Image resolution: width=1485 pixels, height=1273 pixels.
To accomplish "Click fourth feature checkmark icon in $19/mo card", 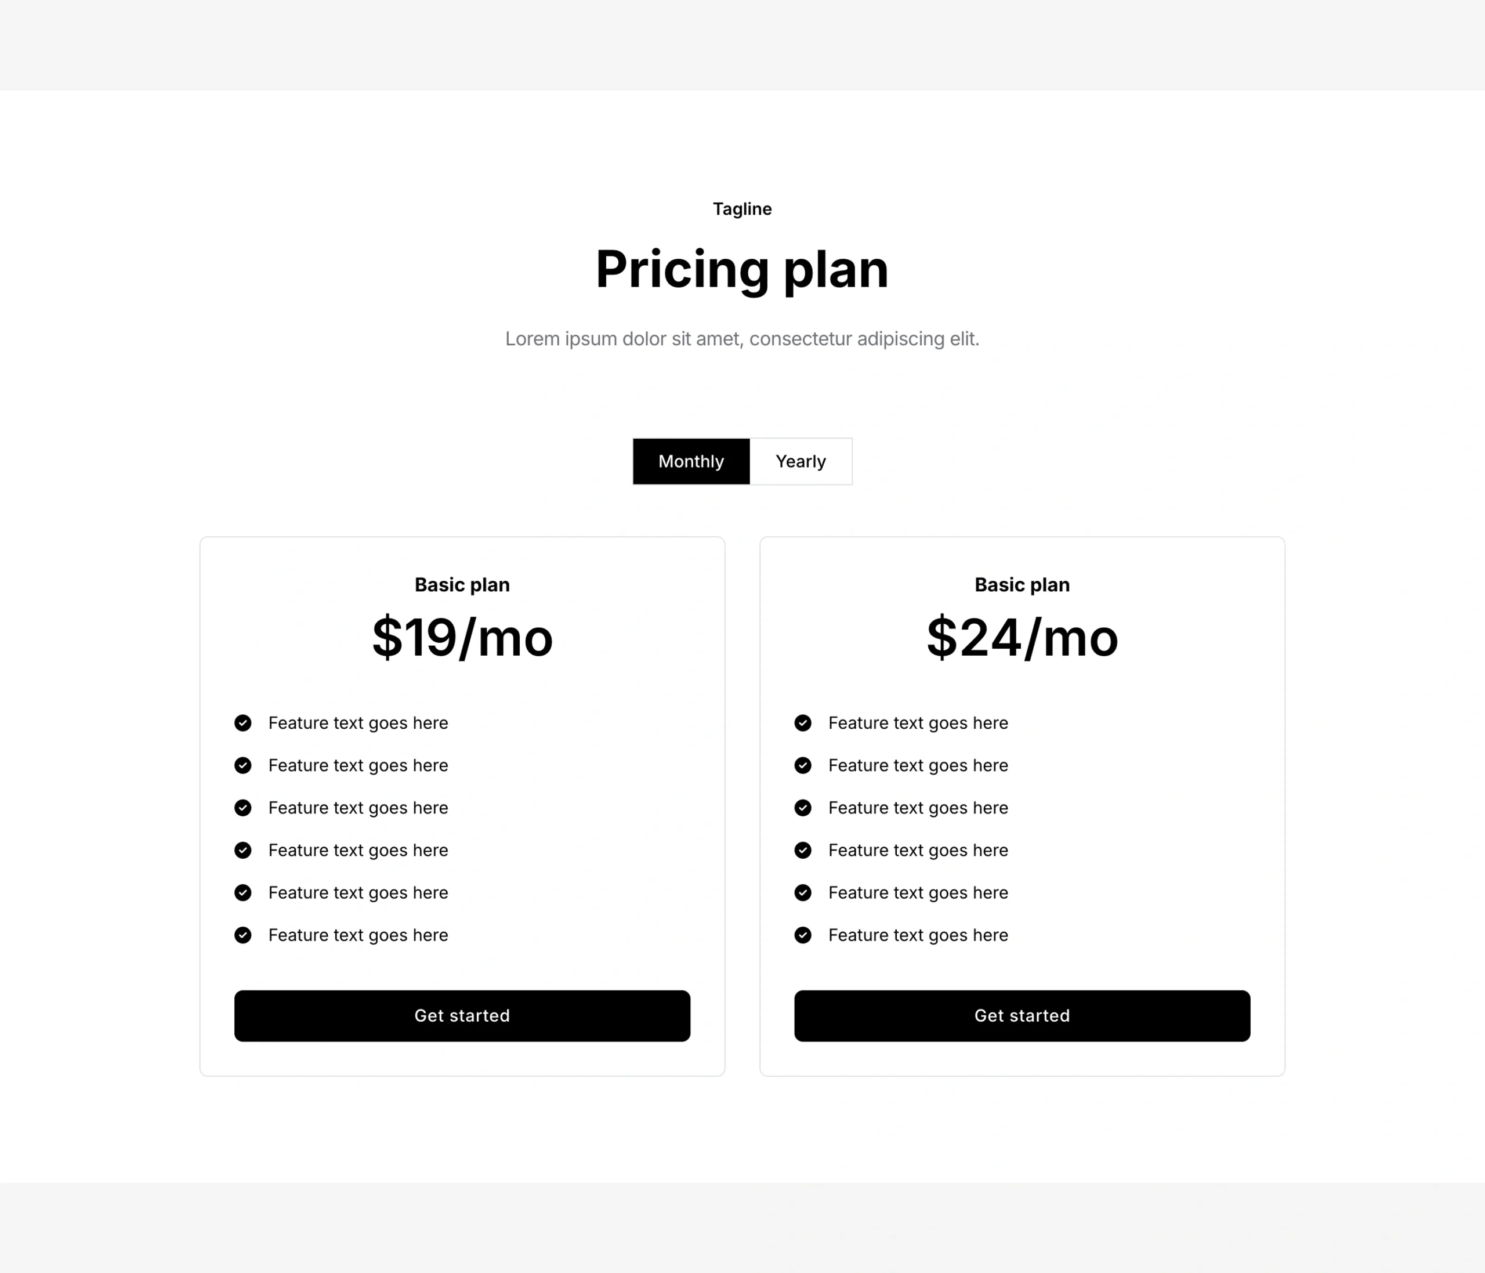I will point(243,850).
